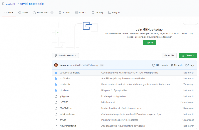Click the 2f3d742 commit hash
This screenshot has height=130, width=199.
[x=84, y=65]
